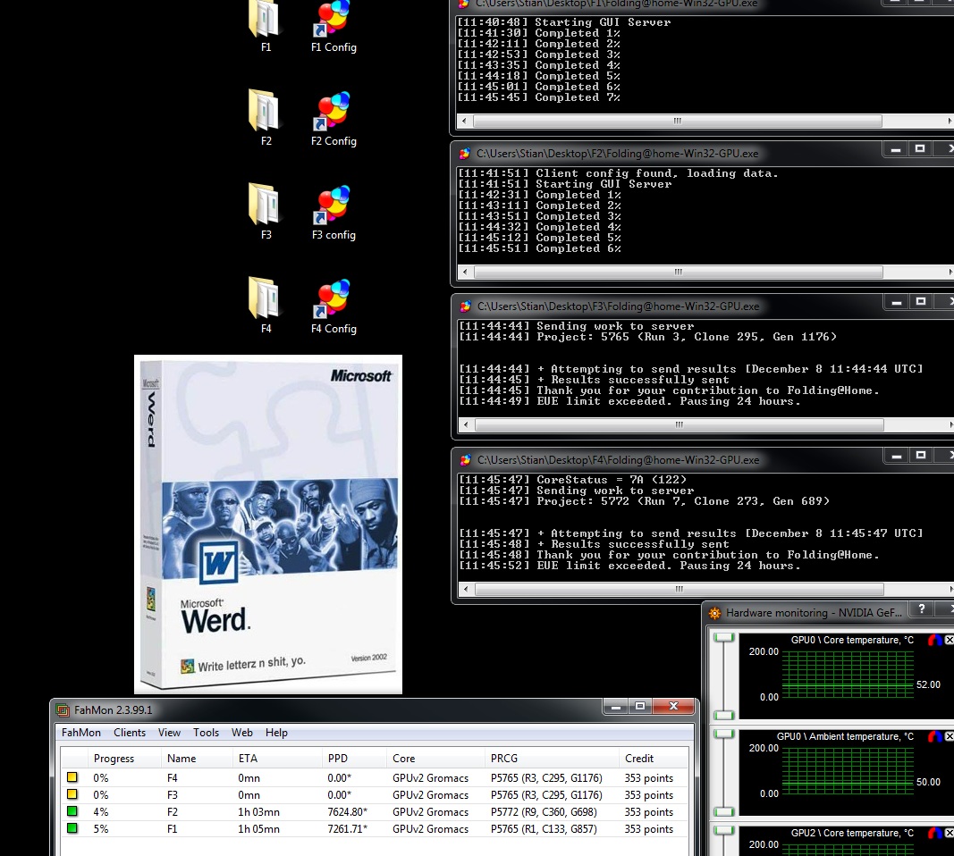This screenshot has height=856, width=954.
Task: Sort FahMon list by ETA column
Action: pos(277,758)
